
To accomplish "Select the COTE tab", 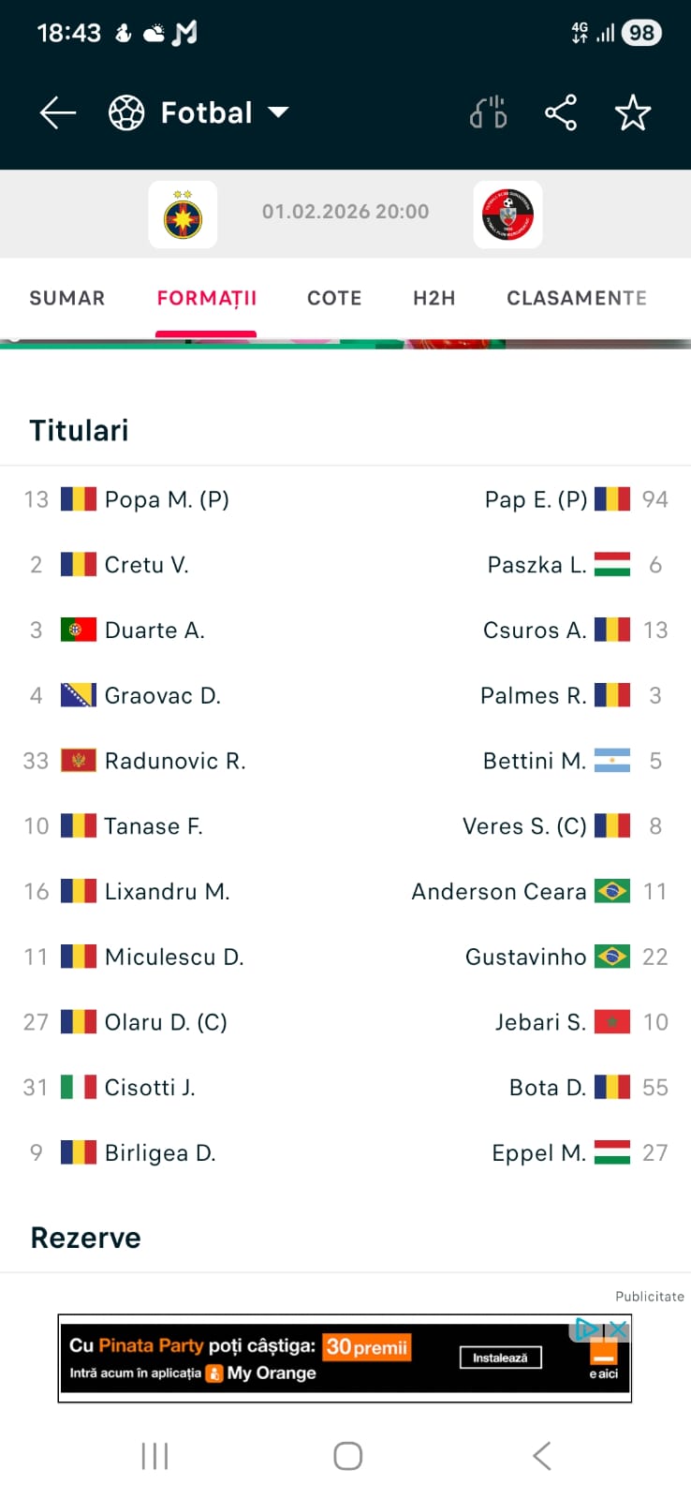I will 334,298.
